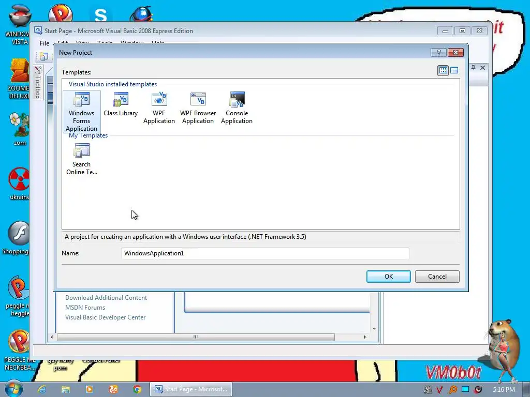Open Visual Basic Developer Center link

pos(105,317)
